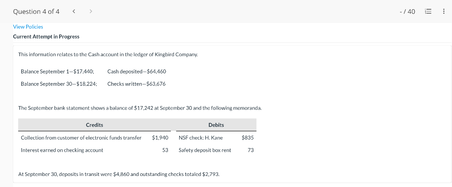Click the Cash deposited—$64,460 text
Viewport: 452px width, 187px height.
136,72
